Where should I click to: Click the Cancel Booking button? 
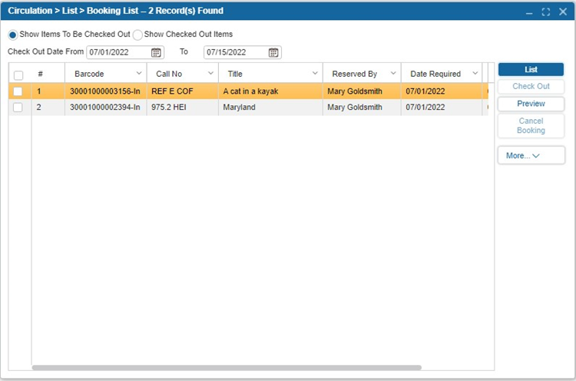[x=531, y=126]
